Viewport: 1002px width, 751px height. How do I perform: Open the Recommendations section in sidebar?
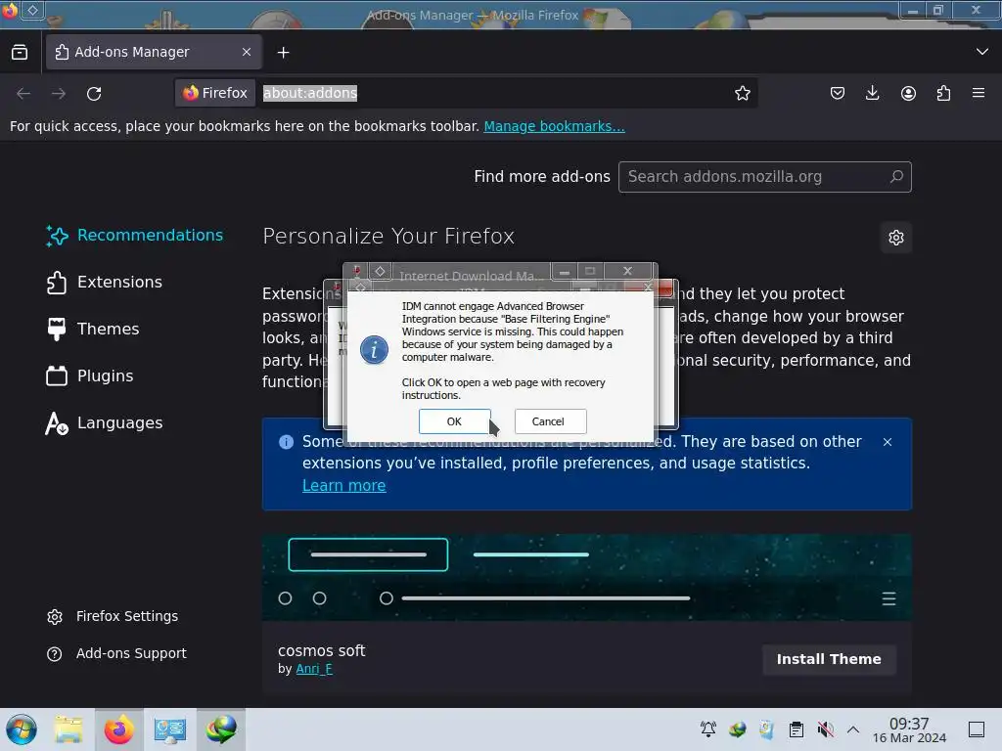(135, 235)
